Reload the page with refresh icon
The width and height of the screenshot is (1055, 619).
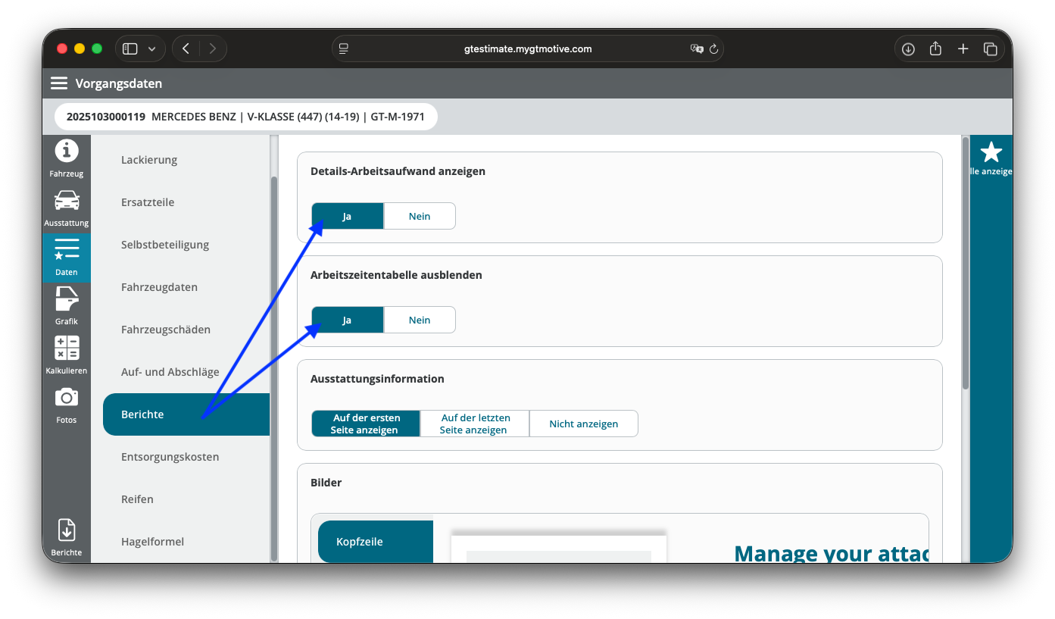pyautogui.click(x=713, y=48)
